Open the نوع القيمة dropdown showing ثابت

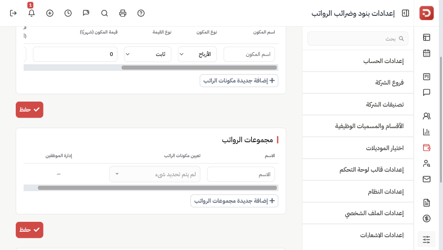click(148, 54)
